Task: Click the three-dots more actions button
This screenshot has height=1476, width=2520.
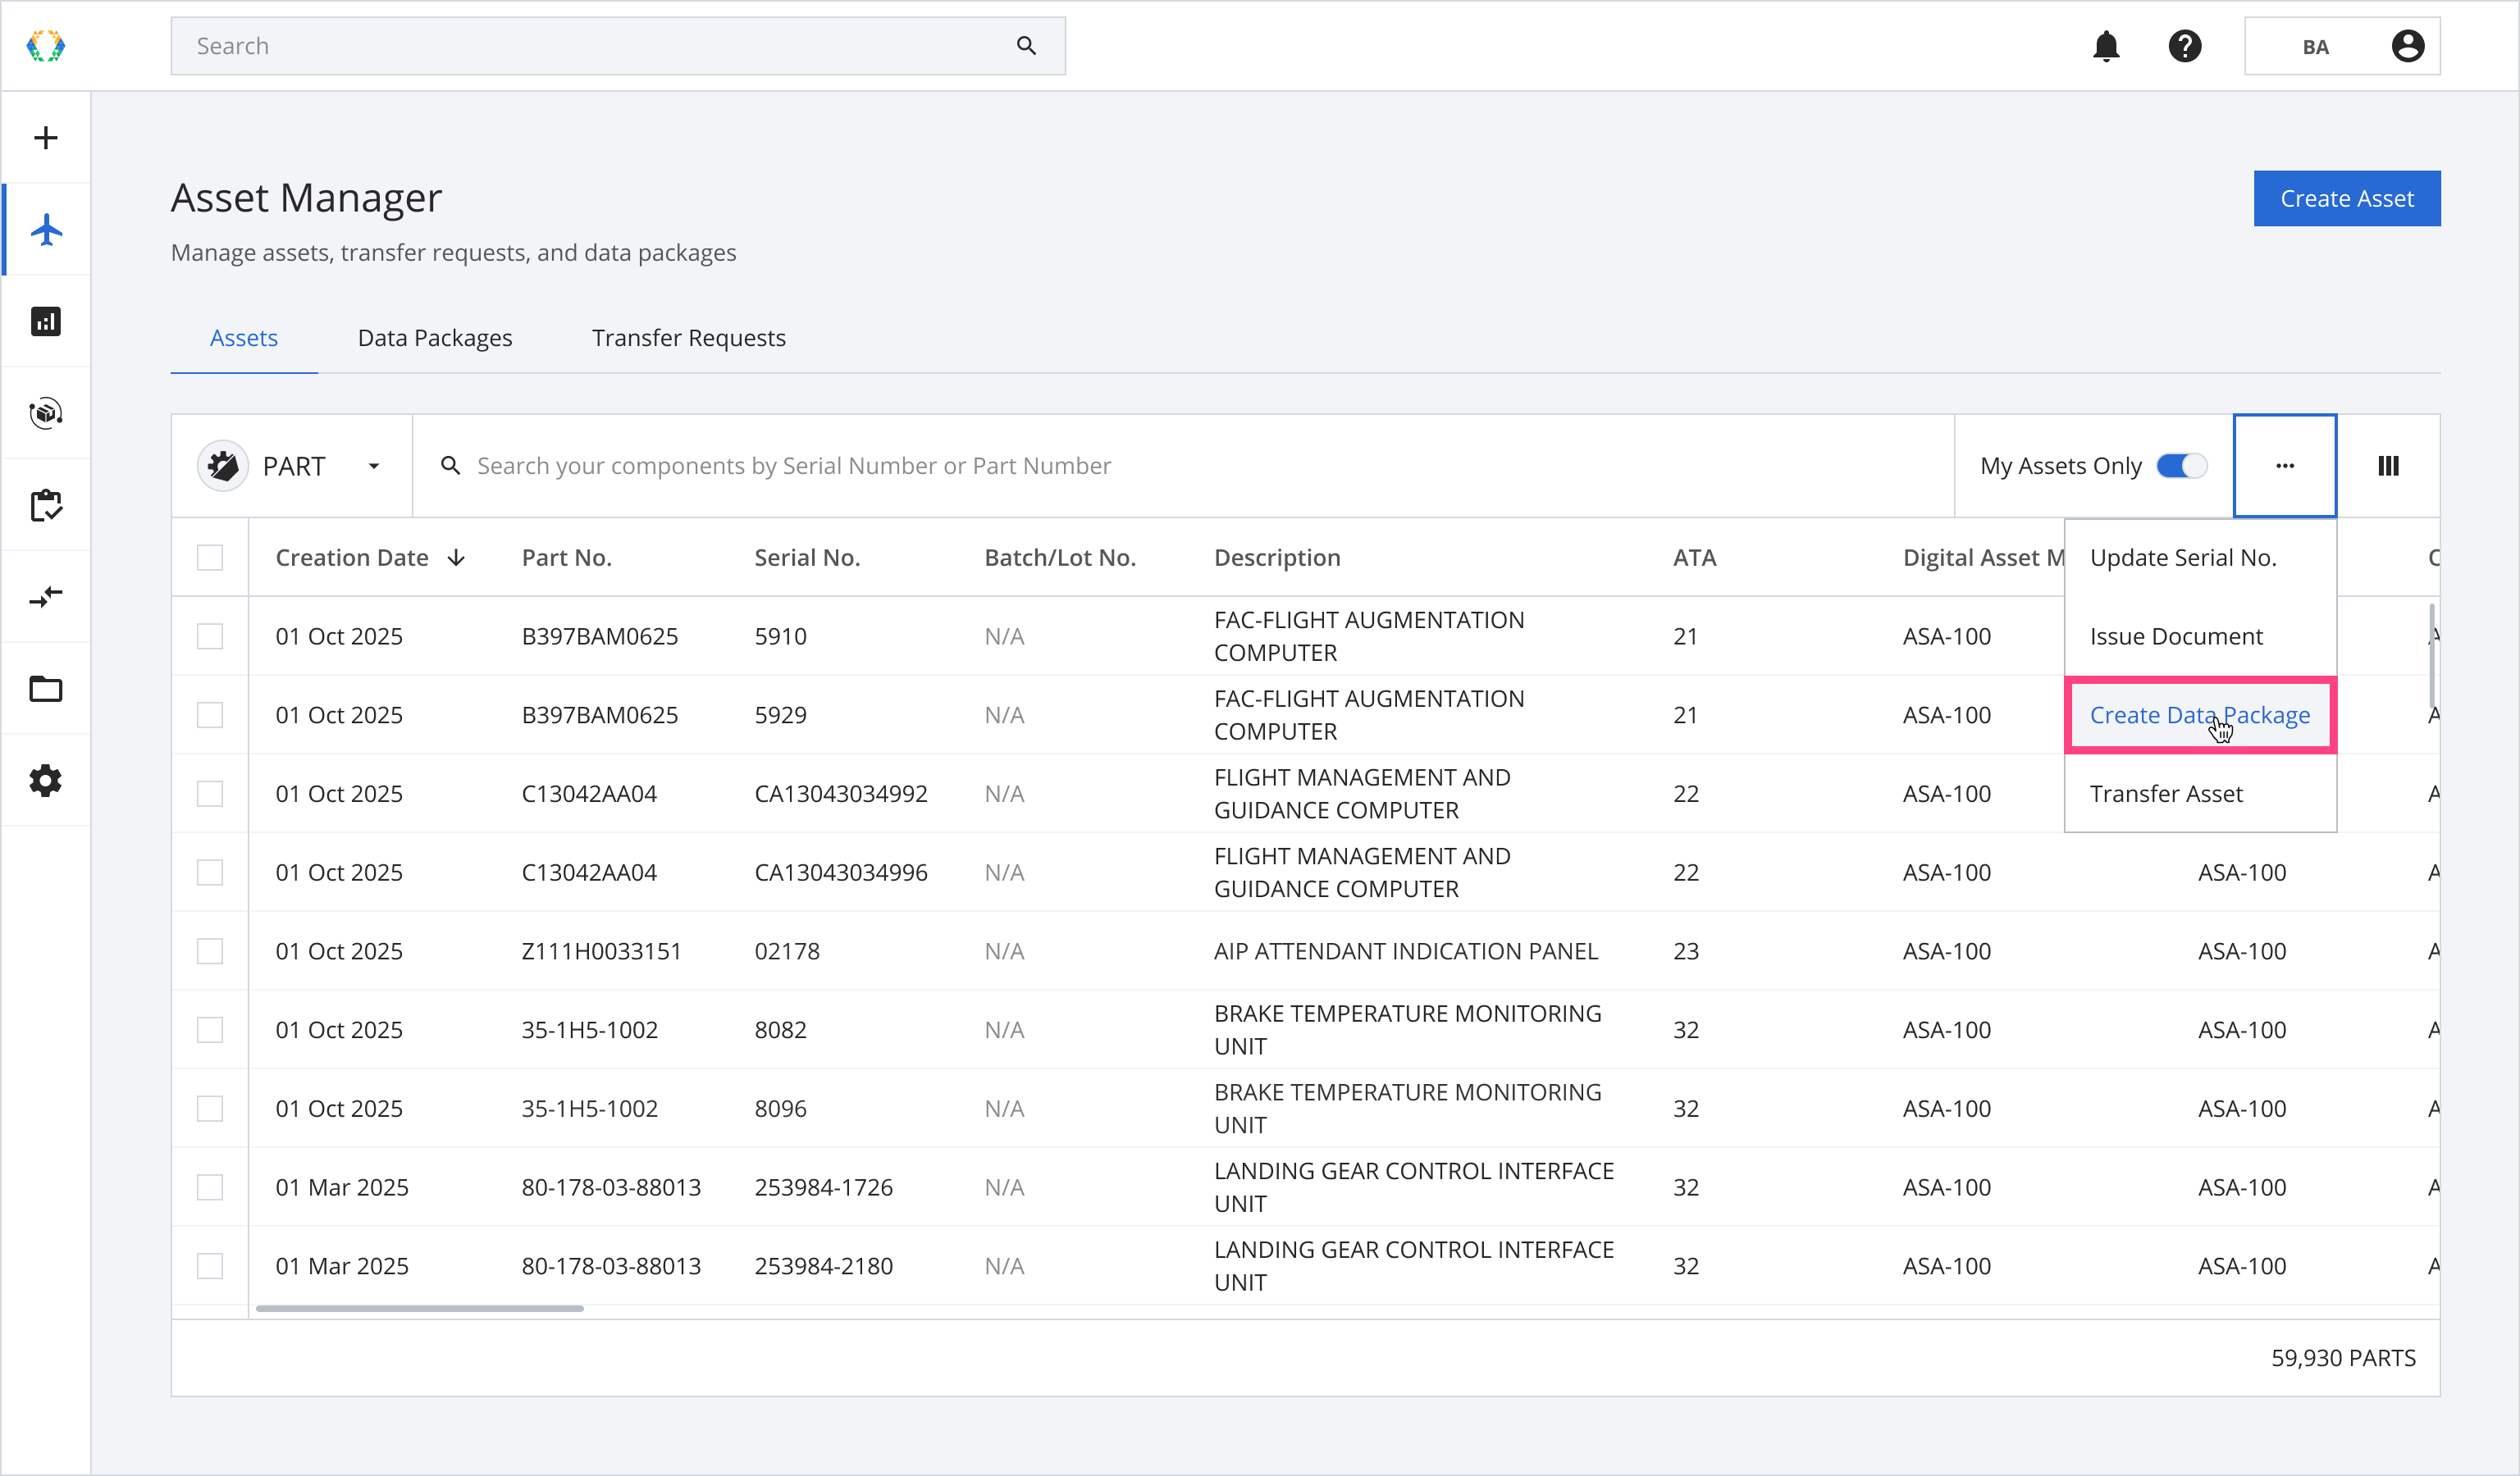Action: point(2284,466)
